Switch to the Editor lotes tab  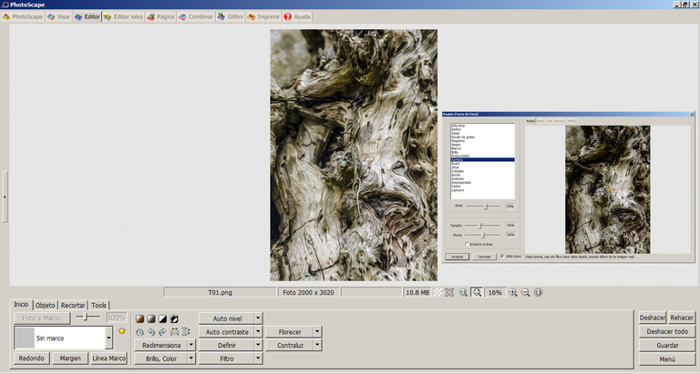pyautogui.click(x=123, y=17)
